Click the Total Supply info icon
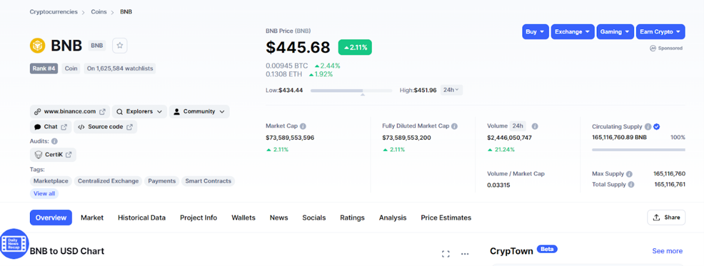The height and width of the screenshot is (266, 704). (x=631, y=184)
